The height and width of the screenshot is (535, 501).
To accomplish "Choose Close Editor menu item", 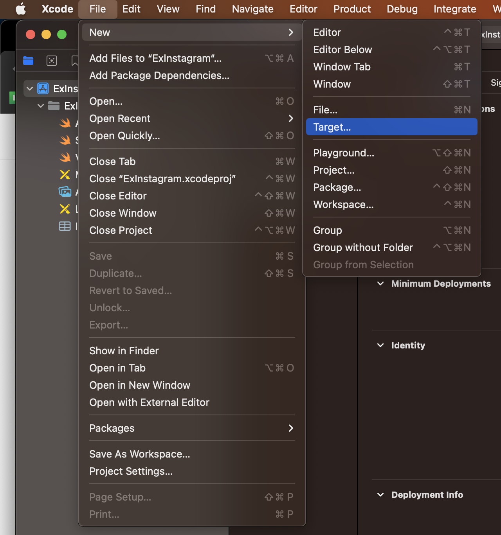I will (x=192, y=196).
